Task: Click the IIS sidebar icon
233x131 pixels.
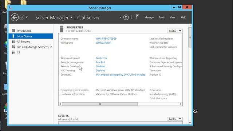Action: (x=13, y=52)
